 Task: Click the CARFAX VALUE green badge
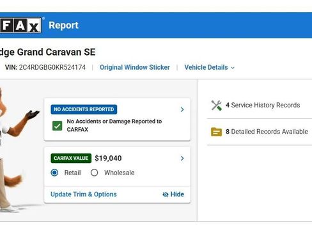click(71, 158)
